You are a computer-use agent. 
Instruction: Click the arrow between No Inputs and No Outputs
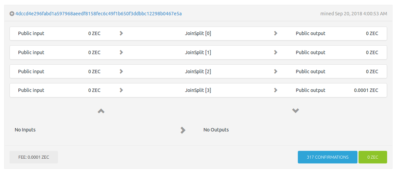(183, 130)
